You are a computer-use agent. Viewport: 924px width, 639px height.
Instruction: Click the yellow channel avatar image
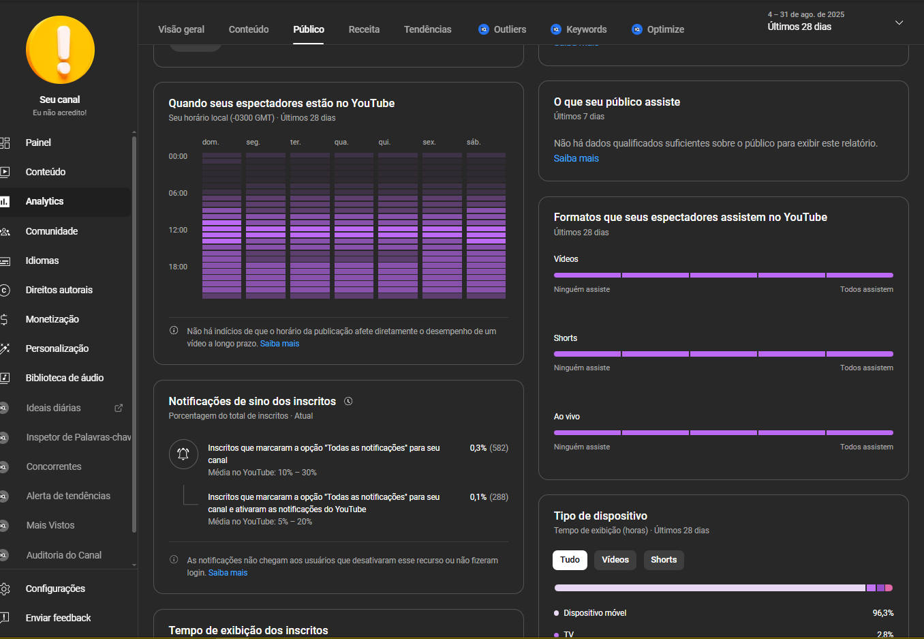(60, 50)
